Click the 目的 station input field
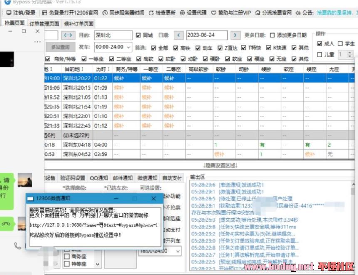The width and height of the screenshot is (358, 275). coord(113,35)
